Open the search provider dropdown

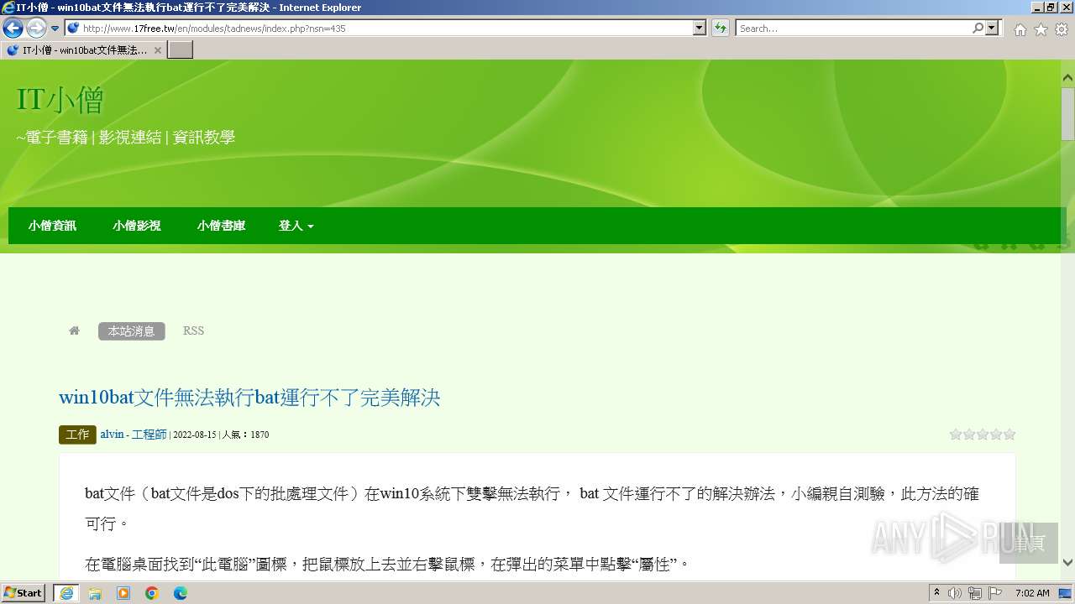point(992,28)
